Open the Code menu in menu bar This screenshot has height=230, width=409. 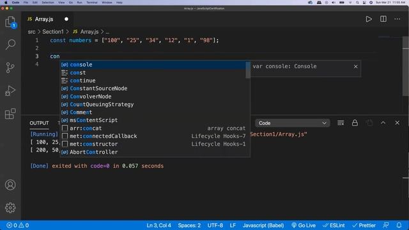click(x=15, y=3)
